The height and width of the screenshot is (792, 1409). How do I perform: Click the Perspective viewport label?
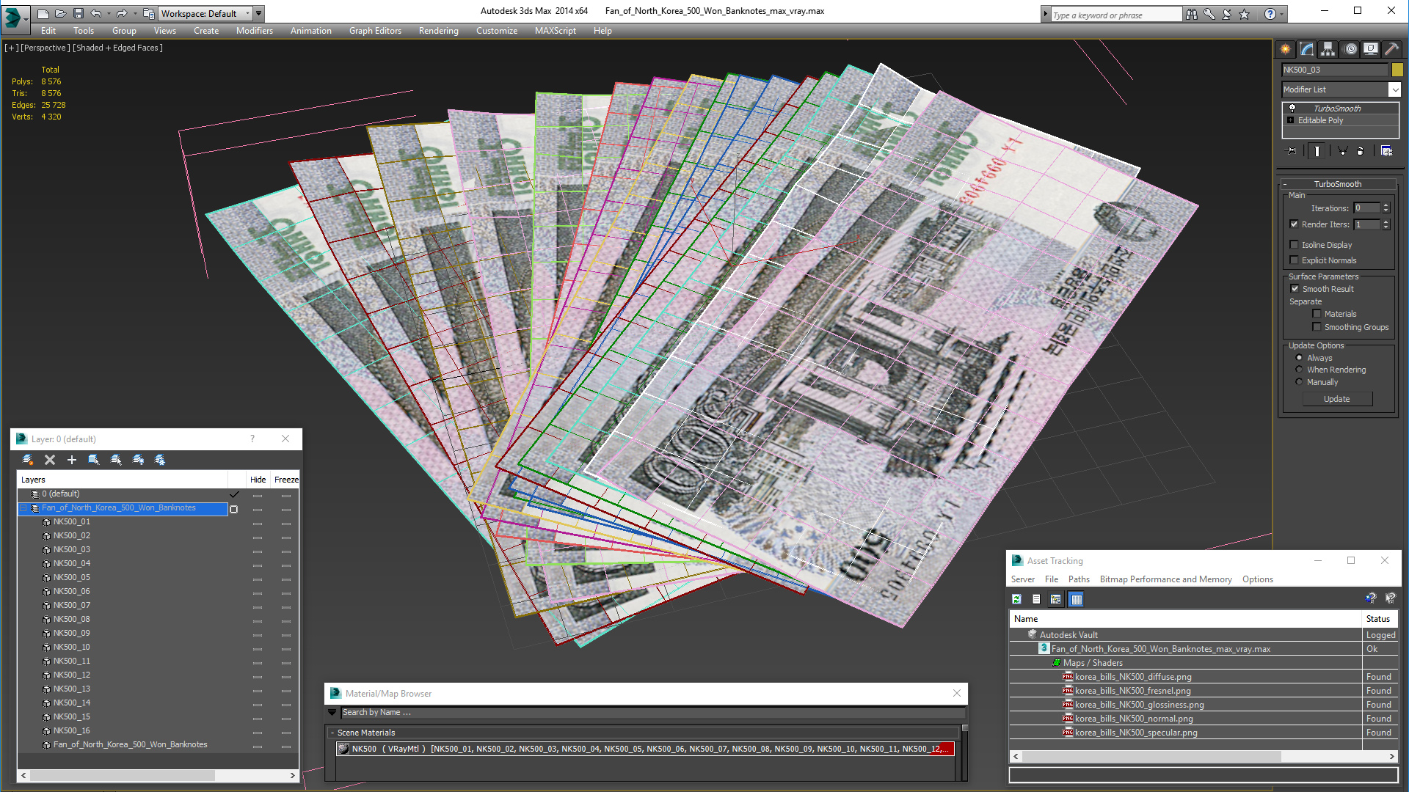point(45,48)
